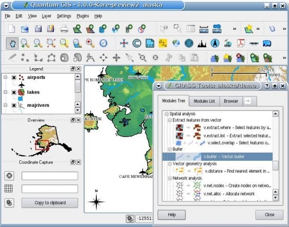Open the File menu
Viewport: 289px width, 227px height.
click(x=8, y=16)
